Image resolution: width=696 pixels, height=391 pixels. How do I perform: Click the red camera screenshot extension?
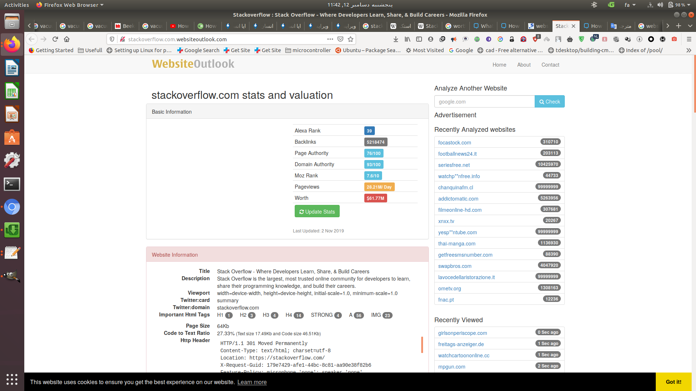[674, 39]
